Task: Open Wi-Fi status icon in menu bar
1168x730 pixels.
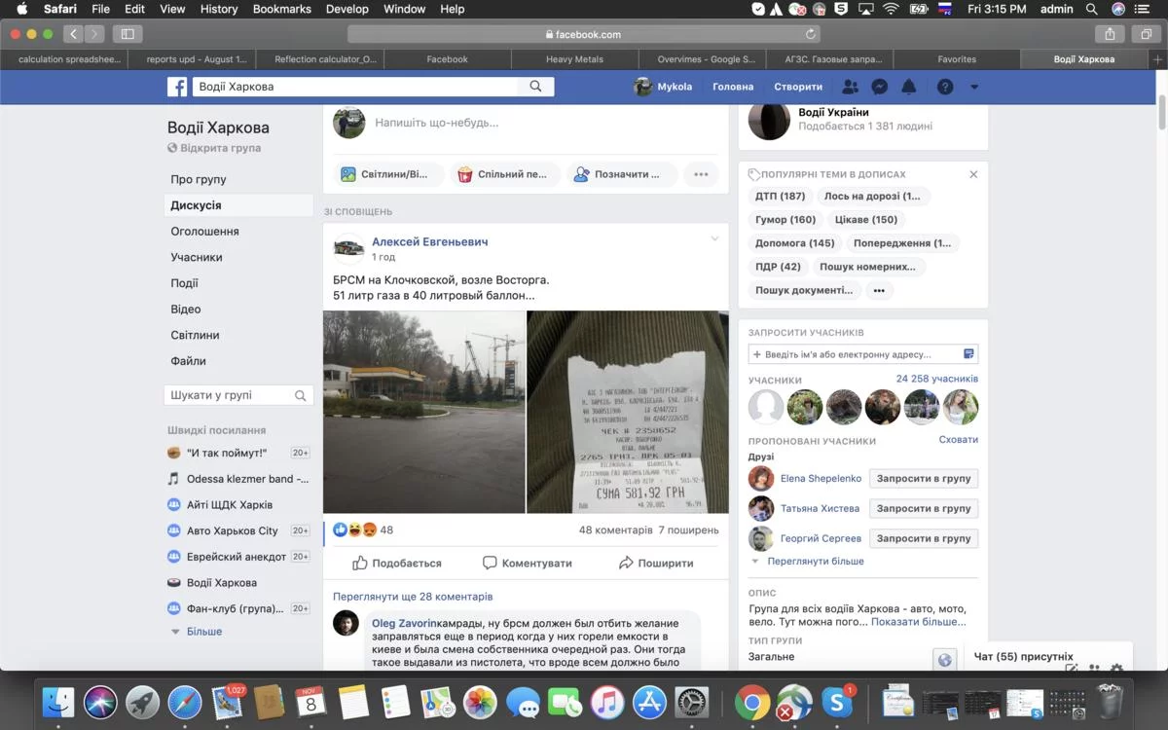Action: pos(891,9)
